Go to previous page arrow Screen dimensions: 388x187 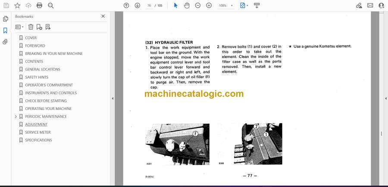126,6
